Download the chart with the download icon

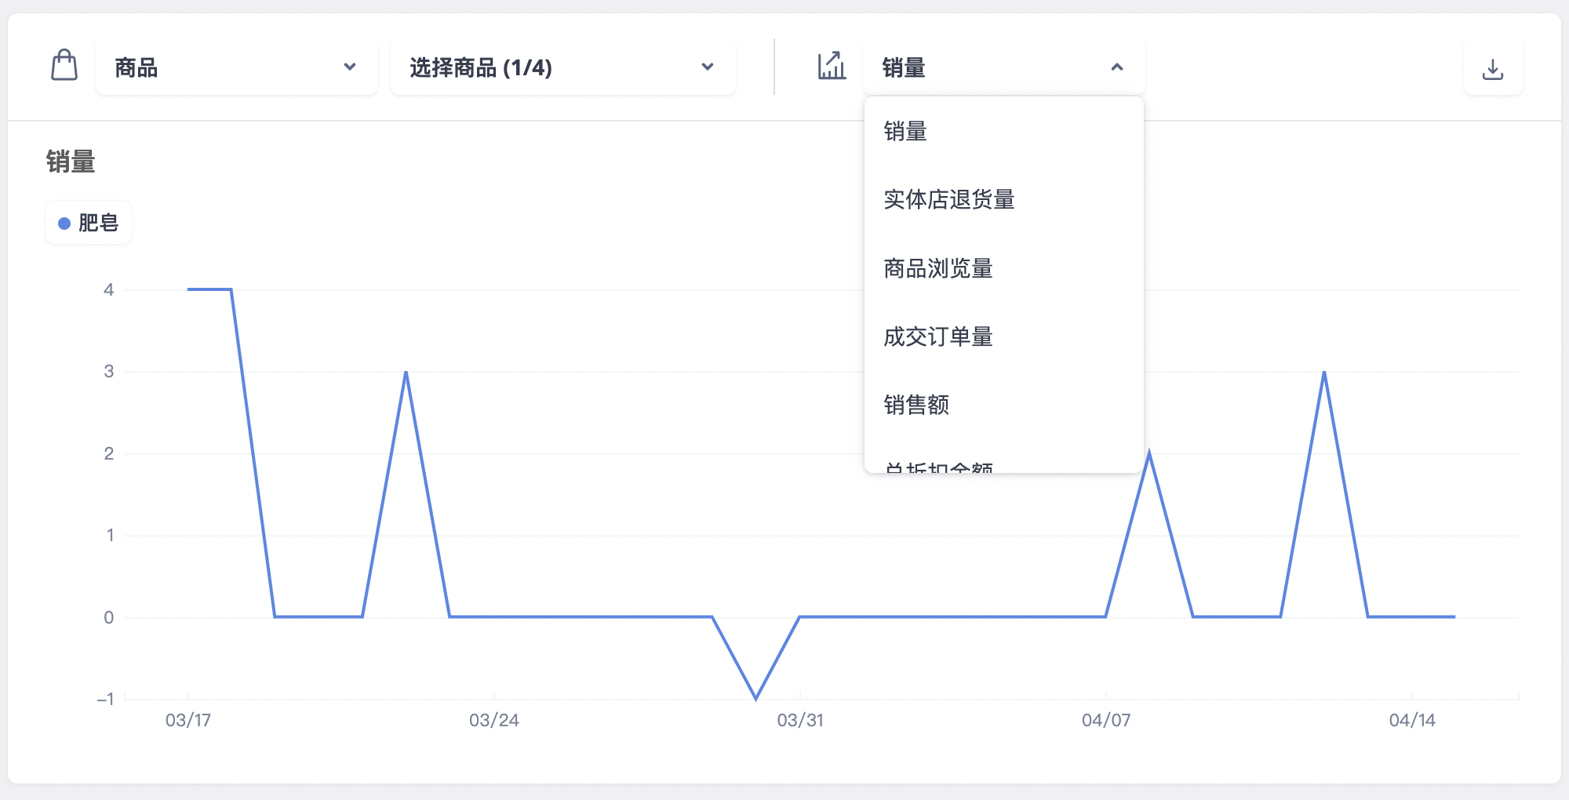tap(1493, 68)
